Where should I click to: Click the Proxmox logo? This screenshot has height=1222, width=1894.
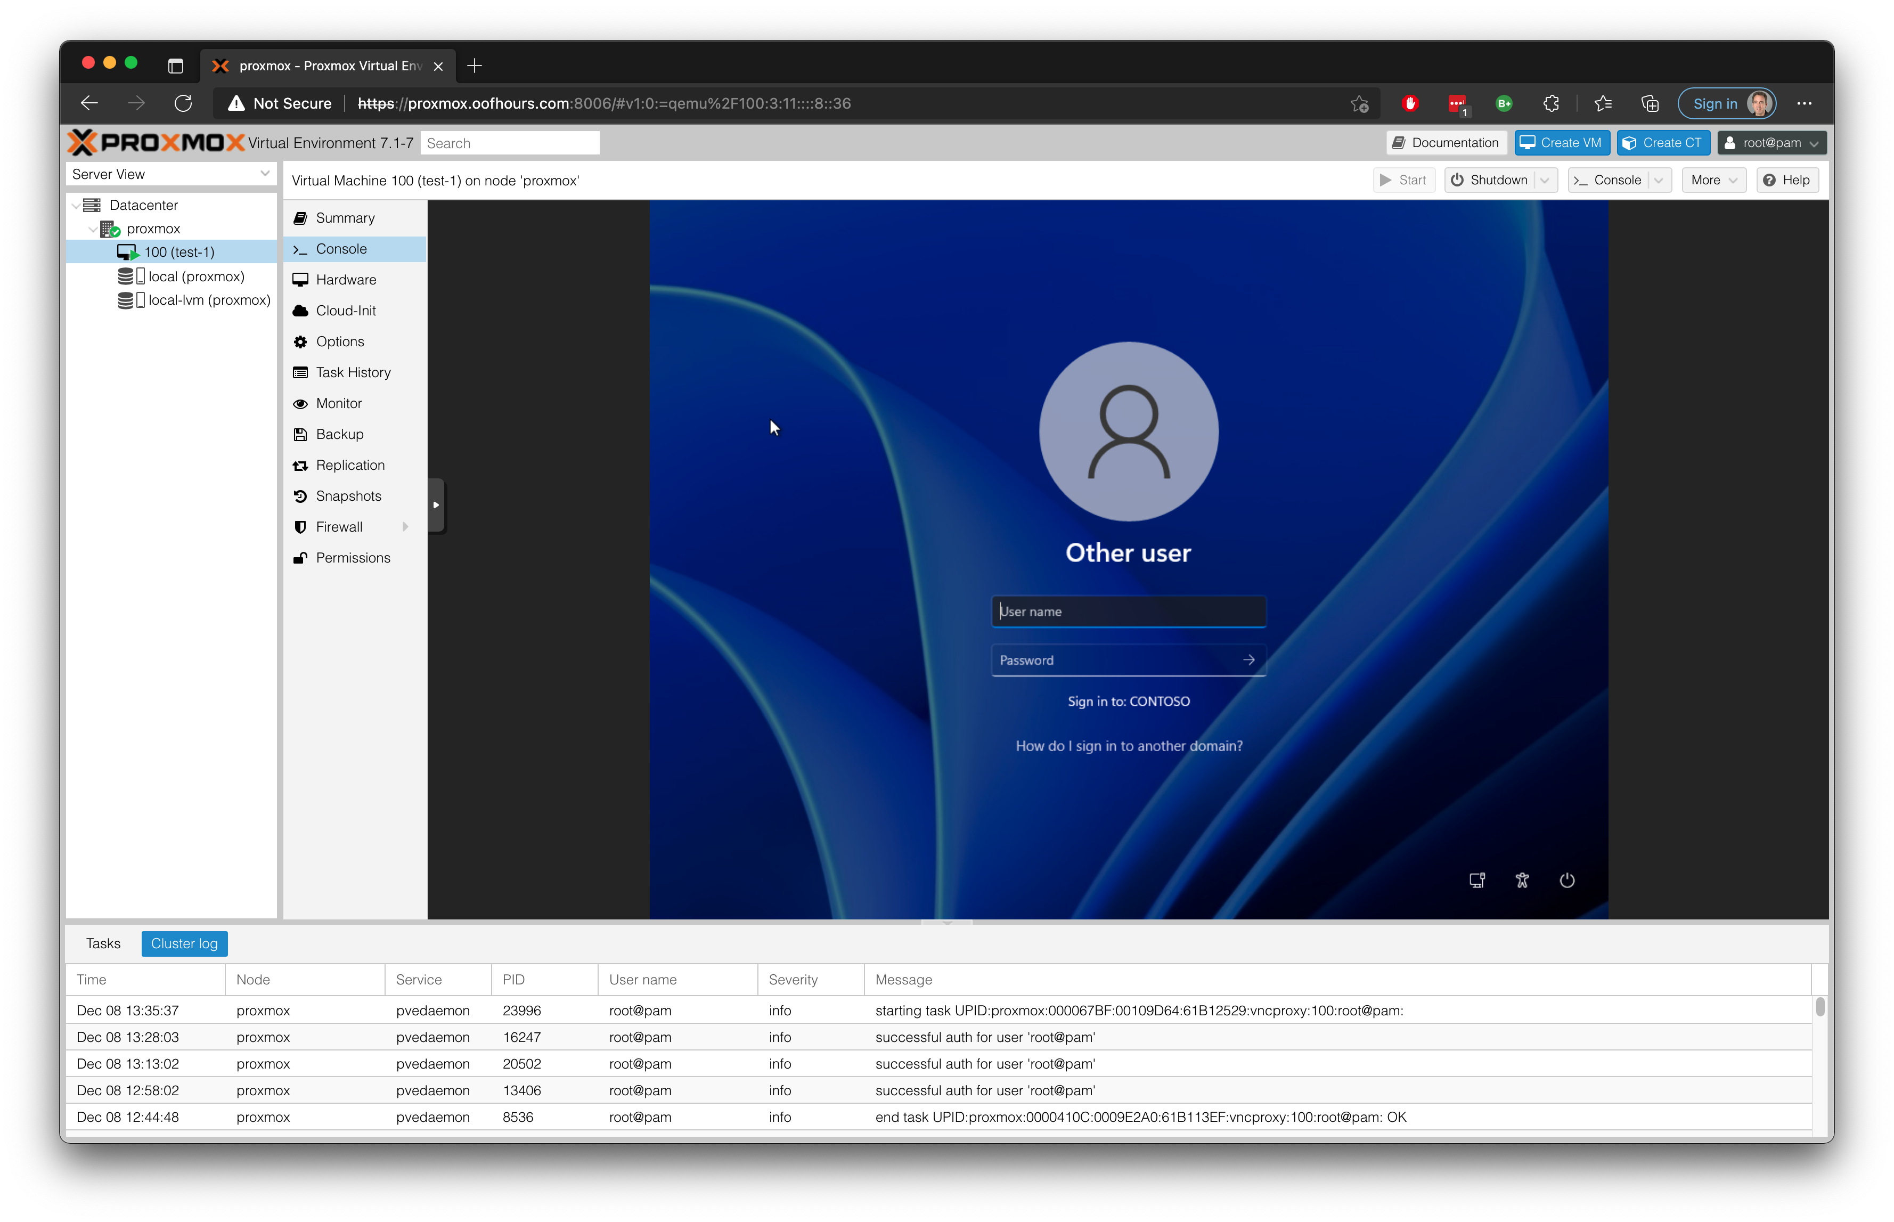click(x=156, y=143)
